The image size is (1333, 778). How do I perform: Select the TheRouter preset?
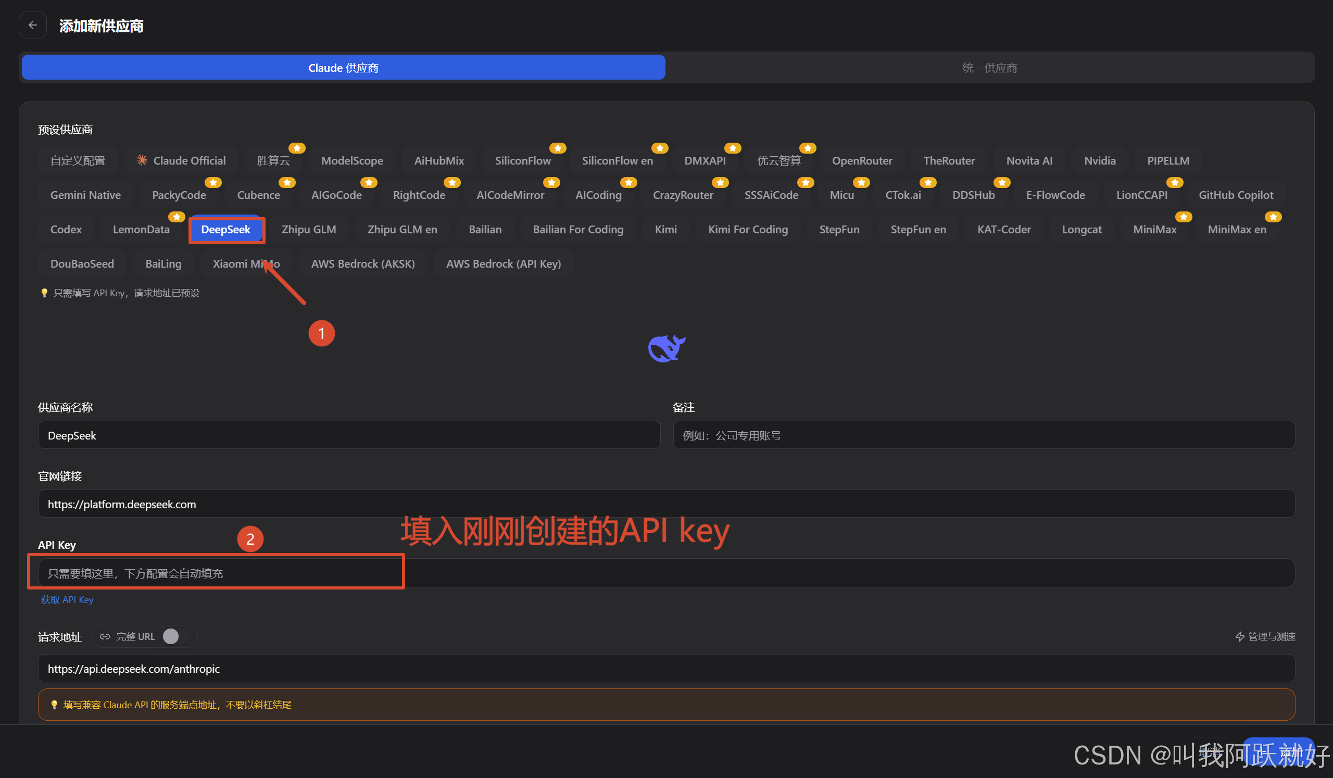tap(949, 160)
